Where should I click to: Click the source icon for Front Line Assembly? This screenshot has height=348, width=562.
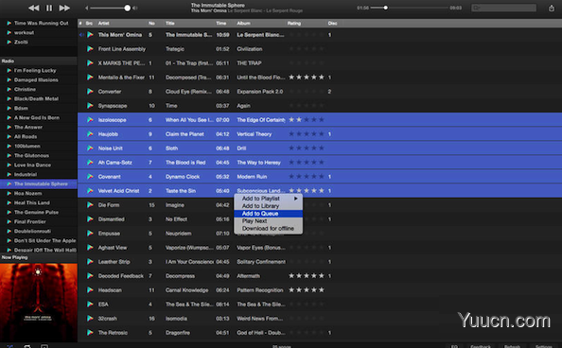[x=90, y=49]
